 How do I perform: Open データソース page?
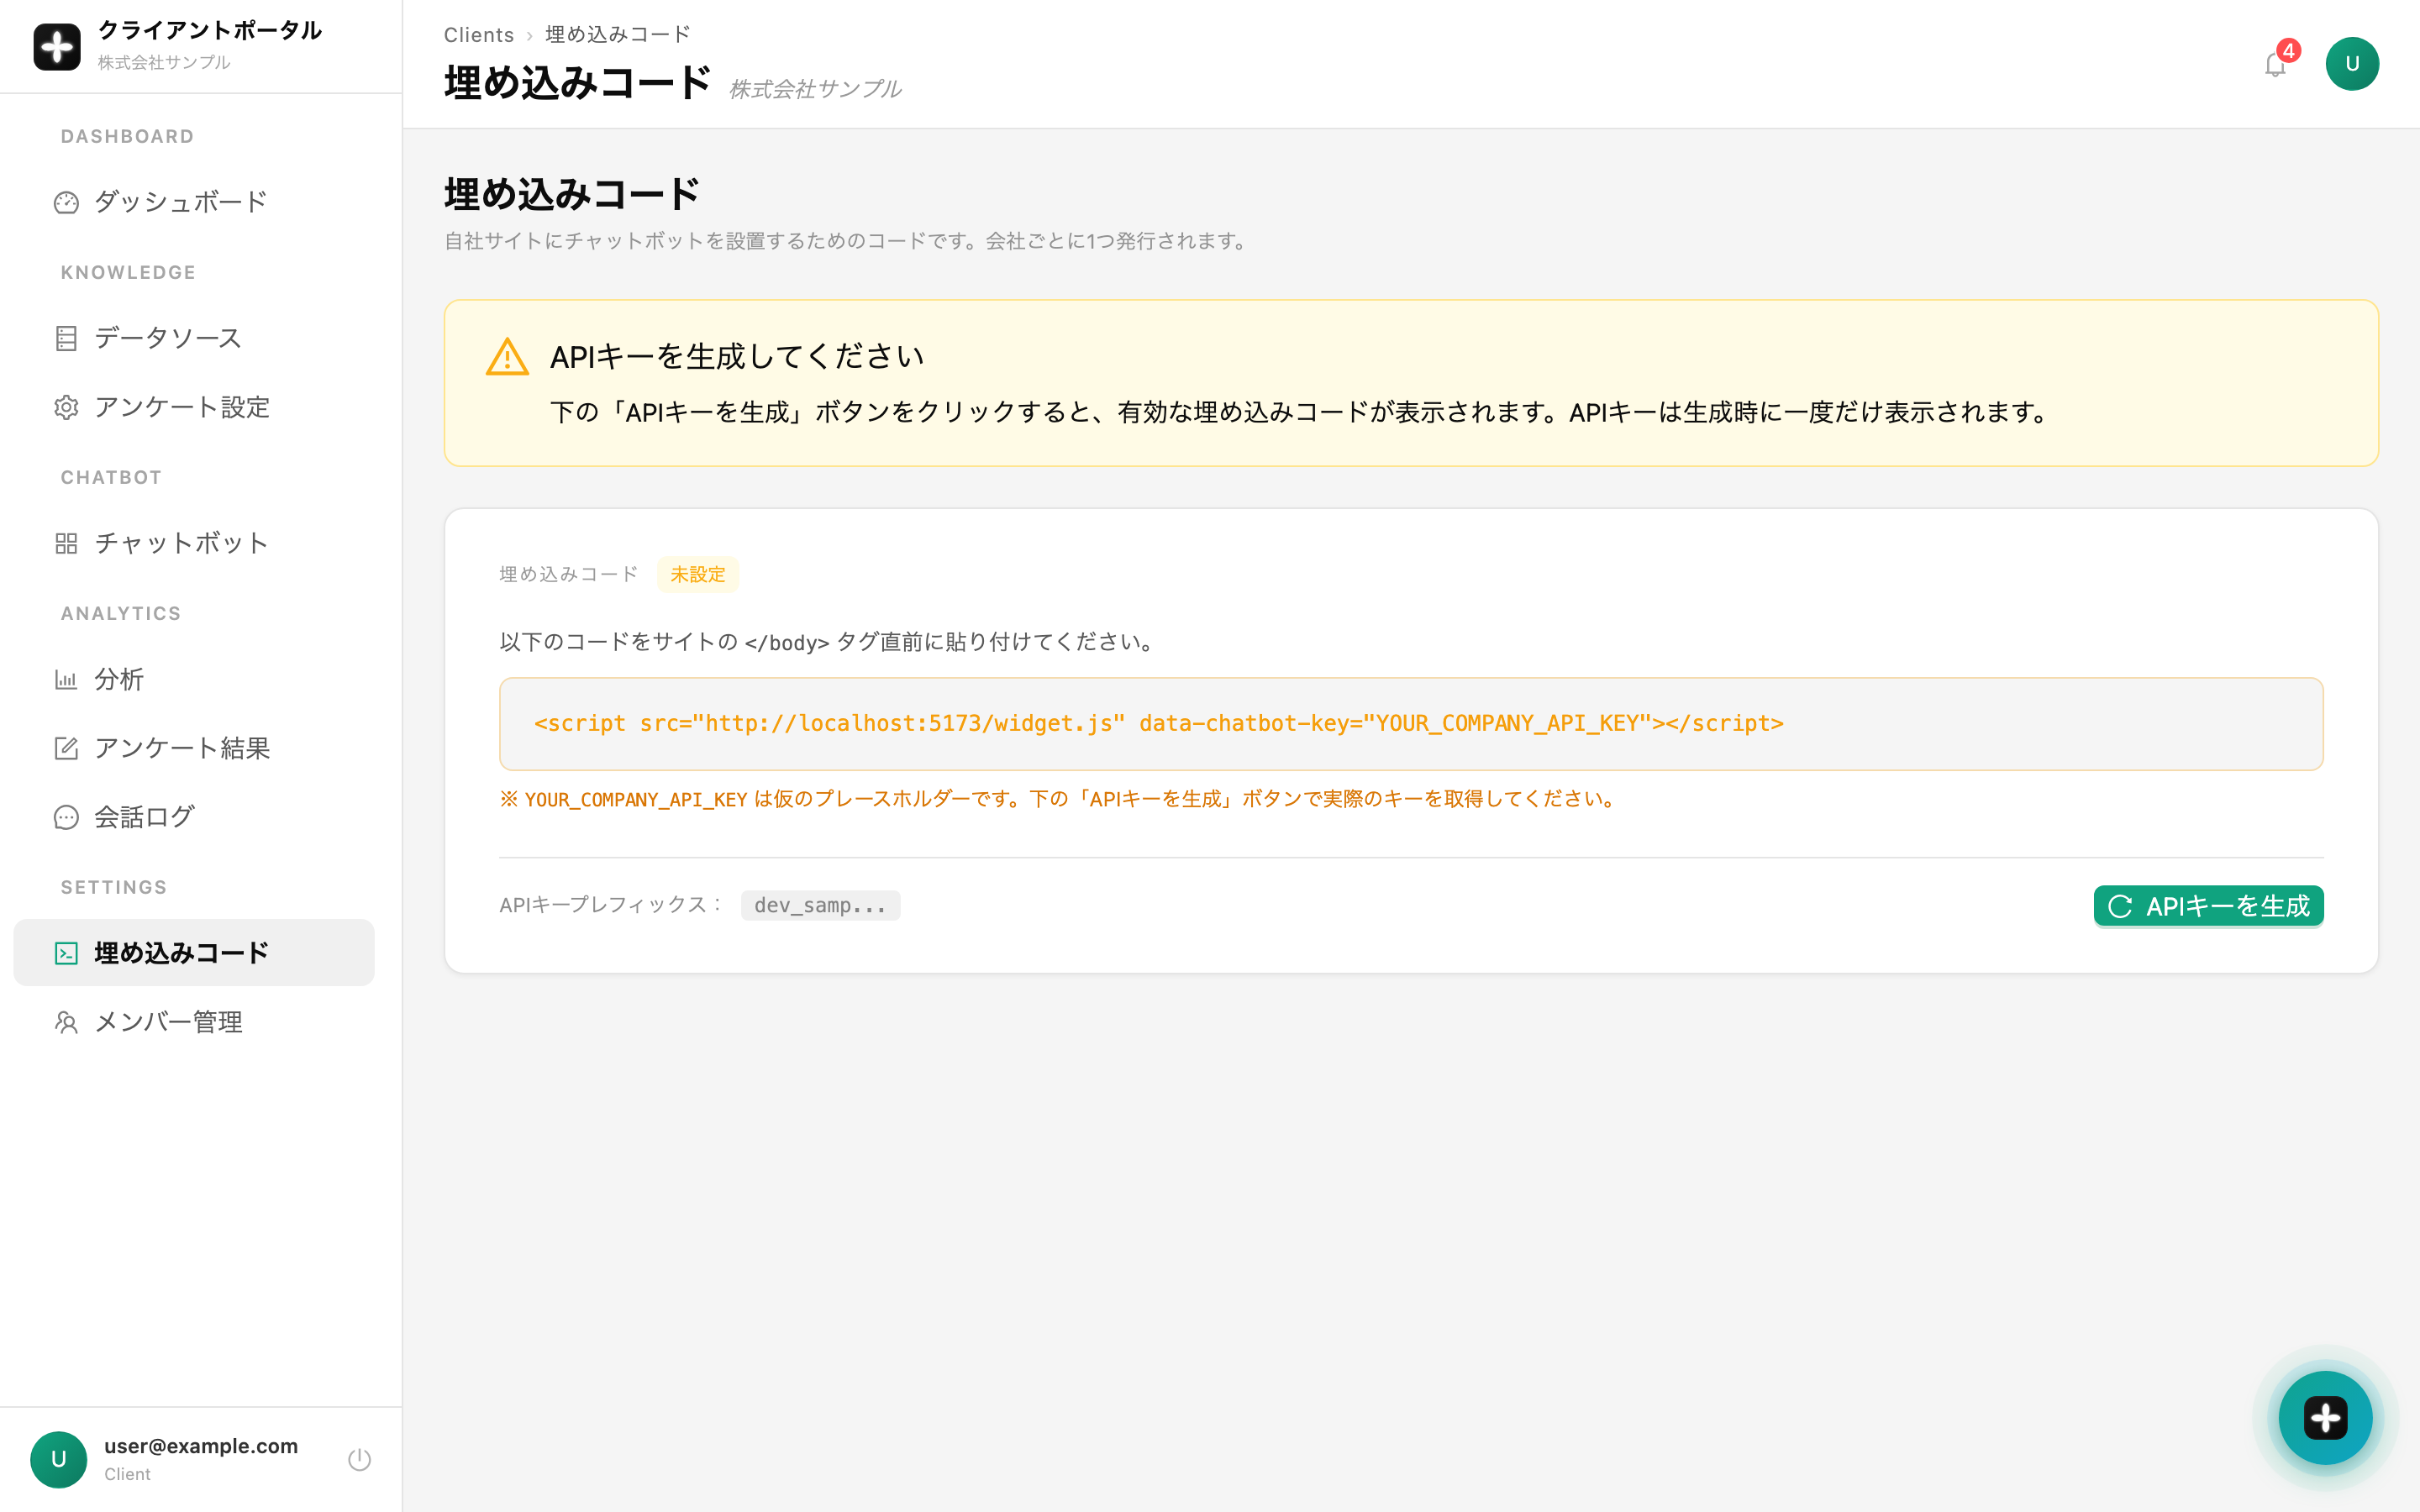194,338
